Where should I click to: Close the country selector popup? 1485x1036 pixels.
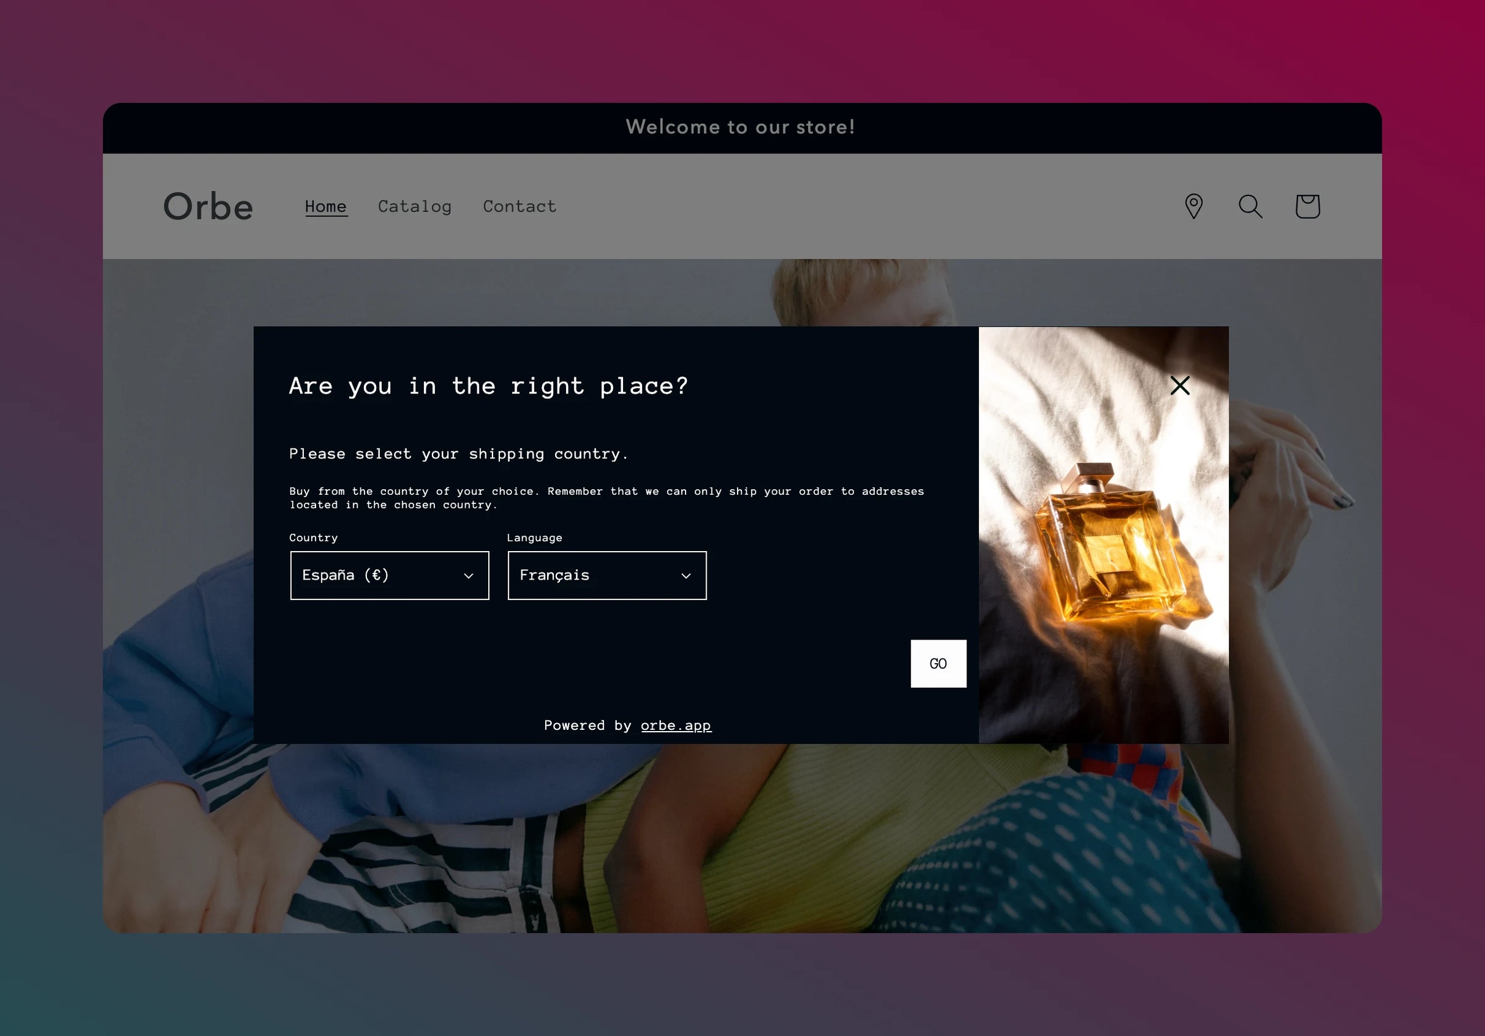click(1180, 386)
